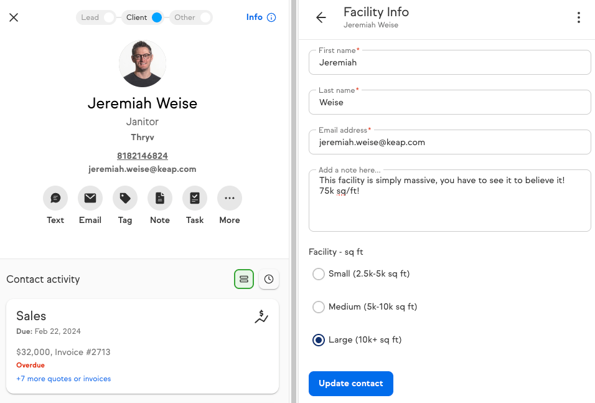
Task: Open the history clock icon in Contact activity
Action: click(x=269, y=279)
